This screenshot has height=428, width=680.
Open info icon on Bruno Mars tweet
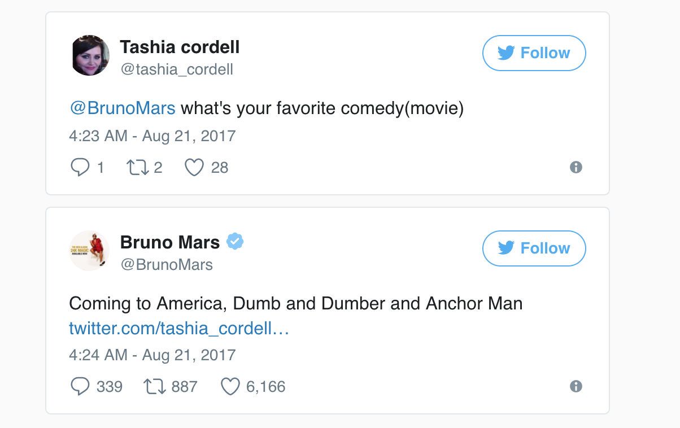576,386
